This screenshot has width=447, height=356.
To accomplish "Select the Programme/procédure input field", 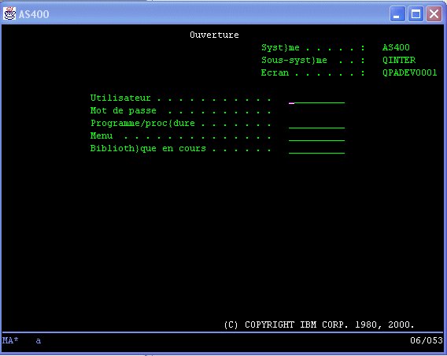I will tap(316, 124).
